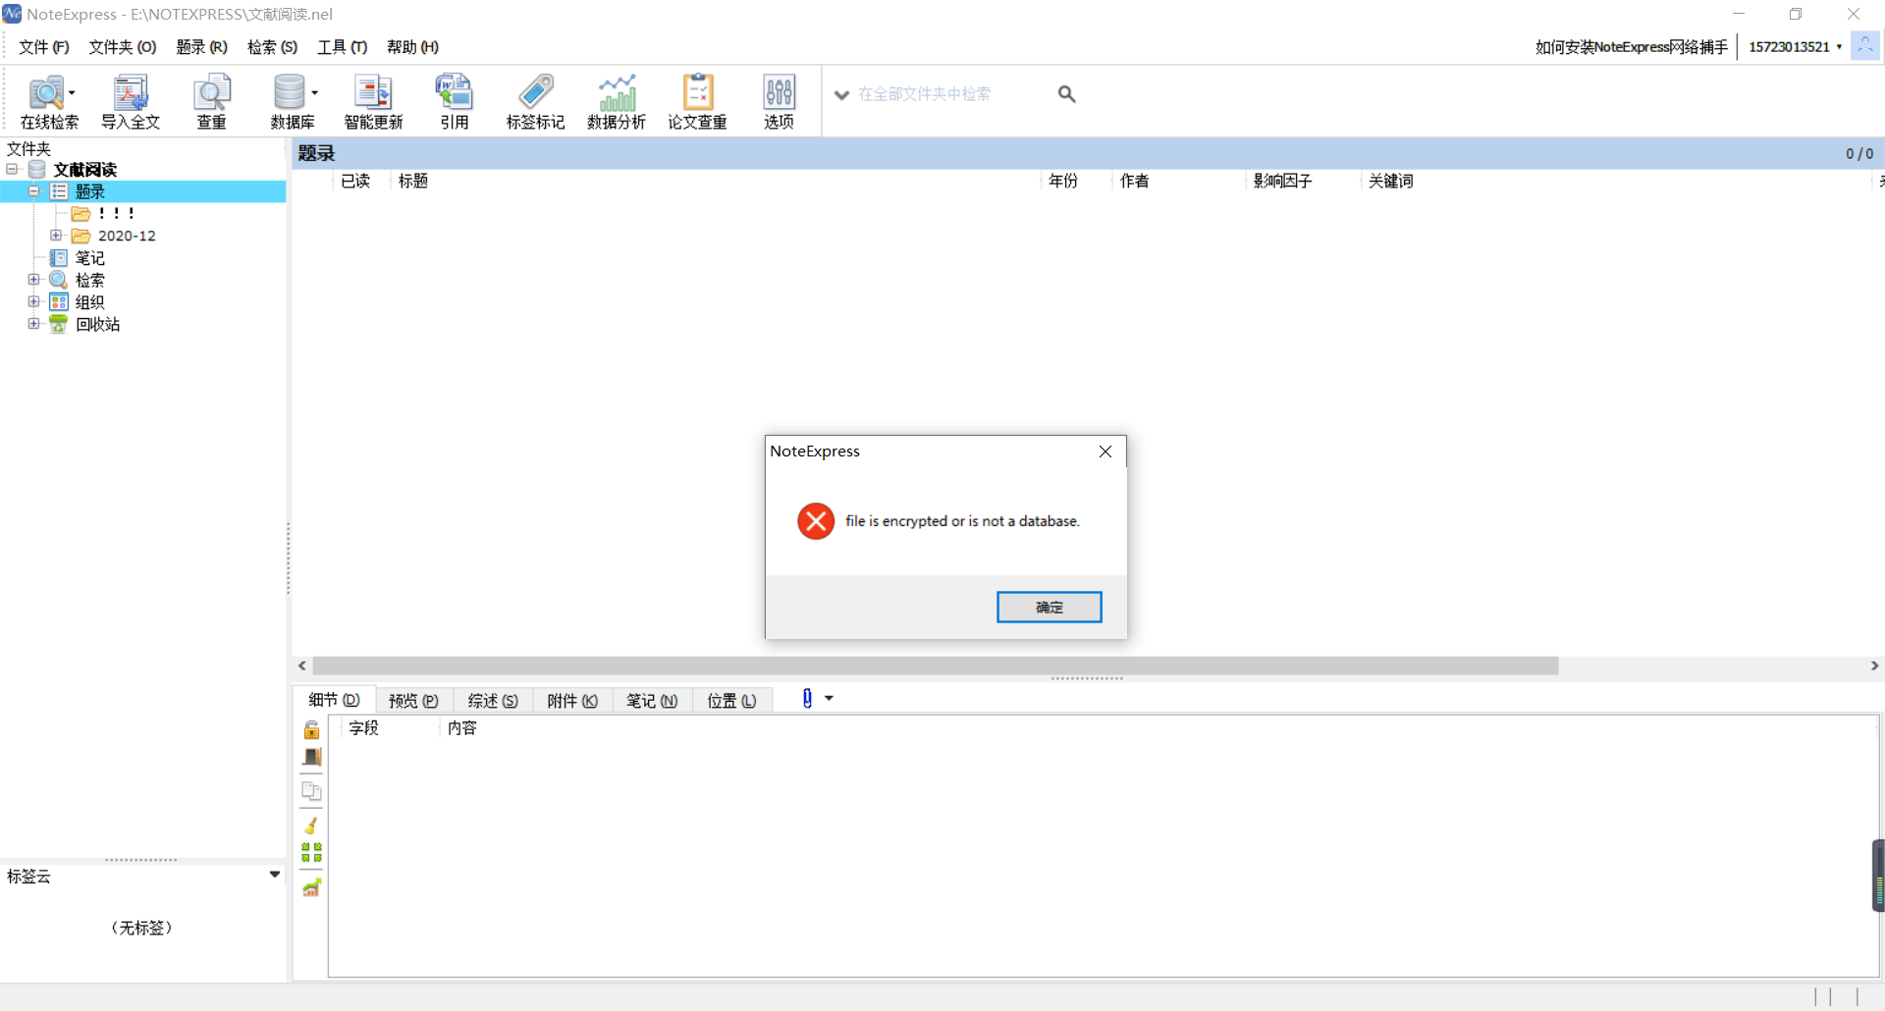Sort by the 标题 column header
1885x1011 pixels.
[x=413, y=181]
